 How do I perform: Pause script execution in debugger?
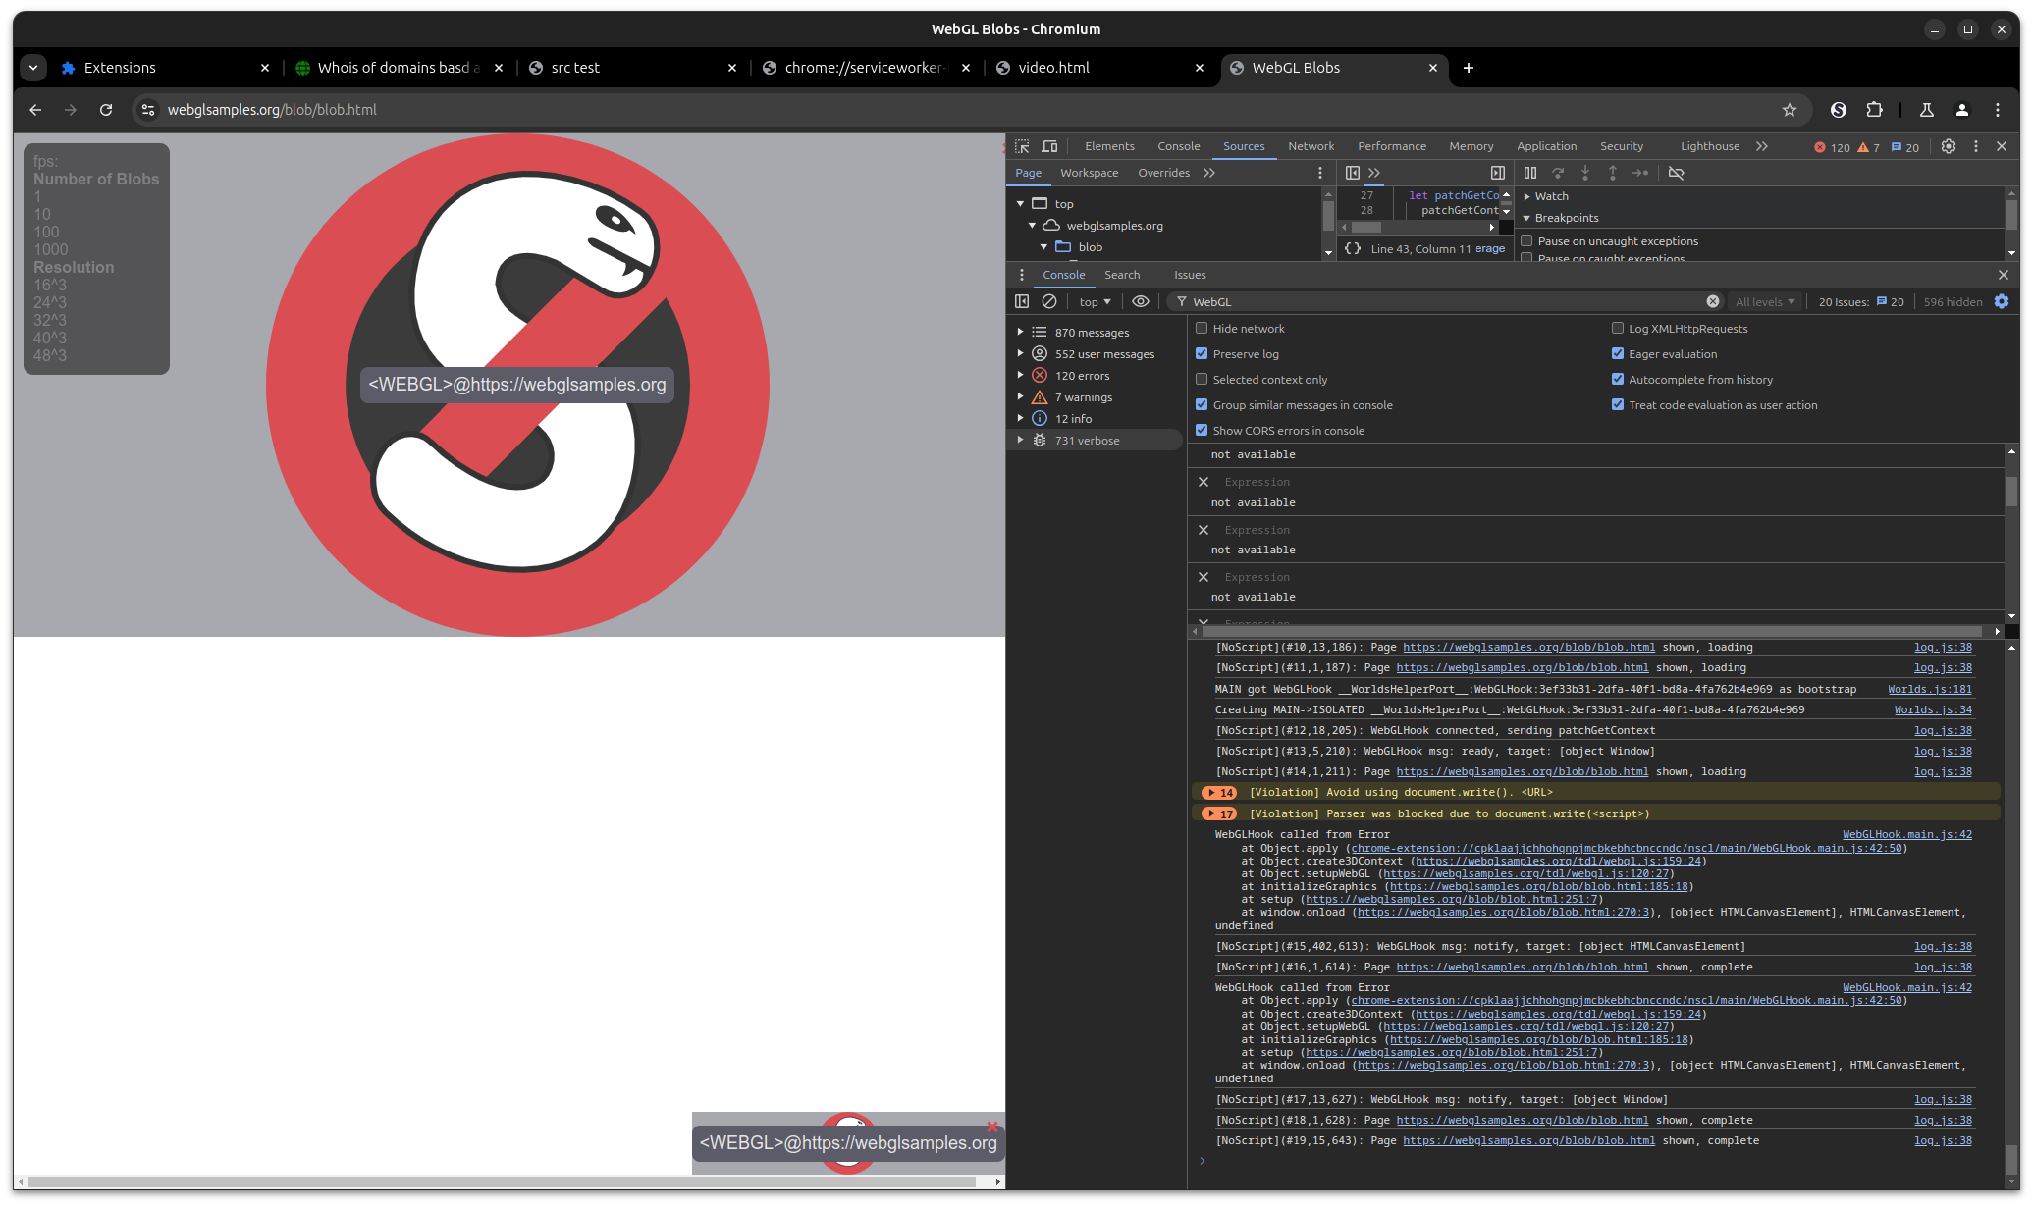[x=1530, y=173]
